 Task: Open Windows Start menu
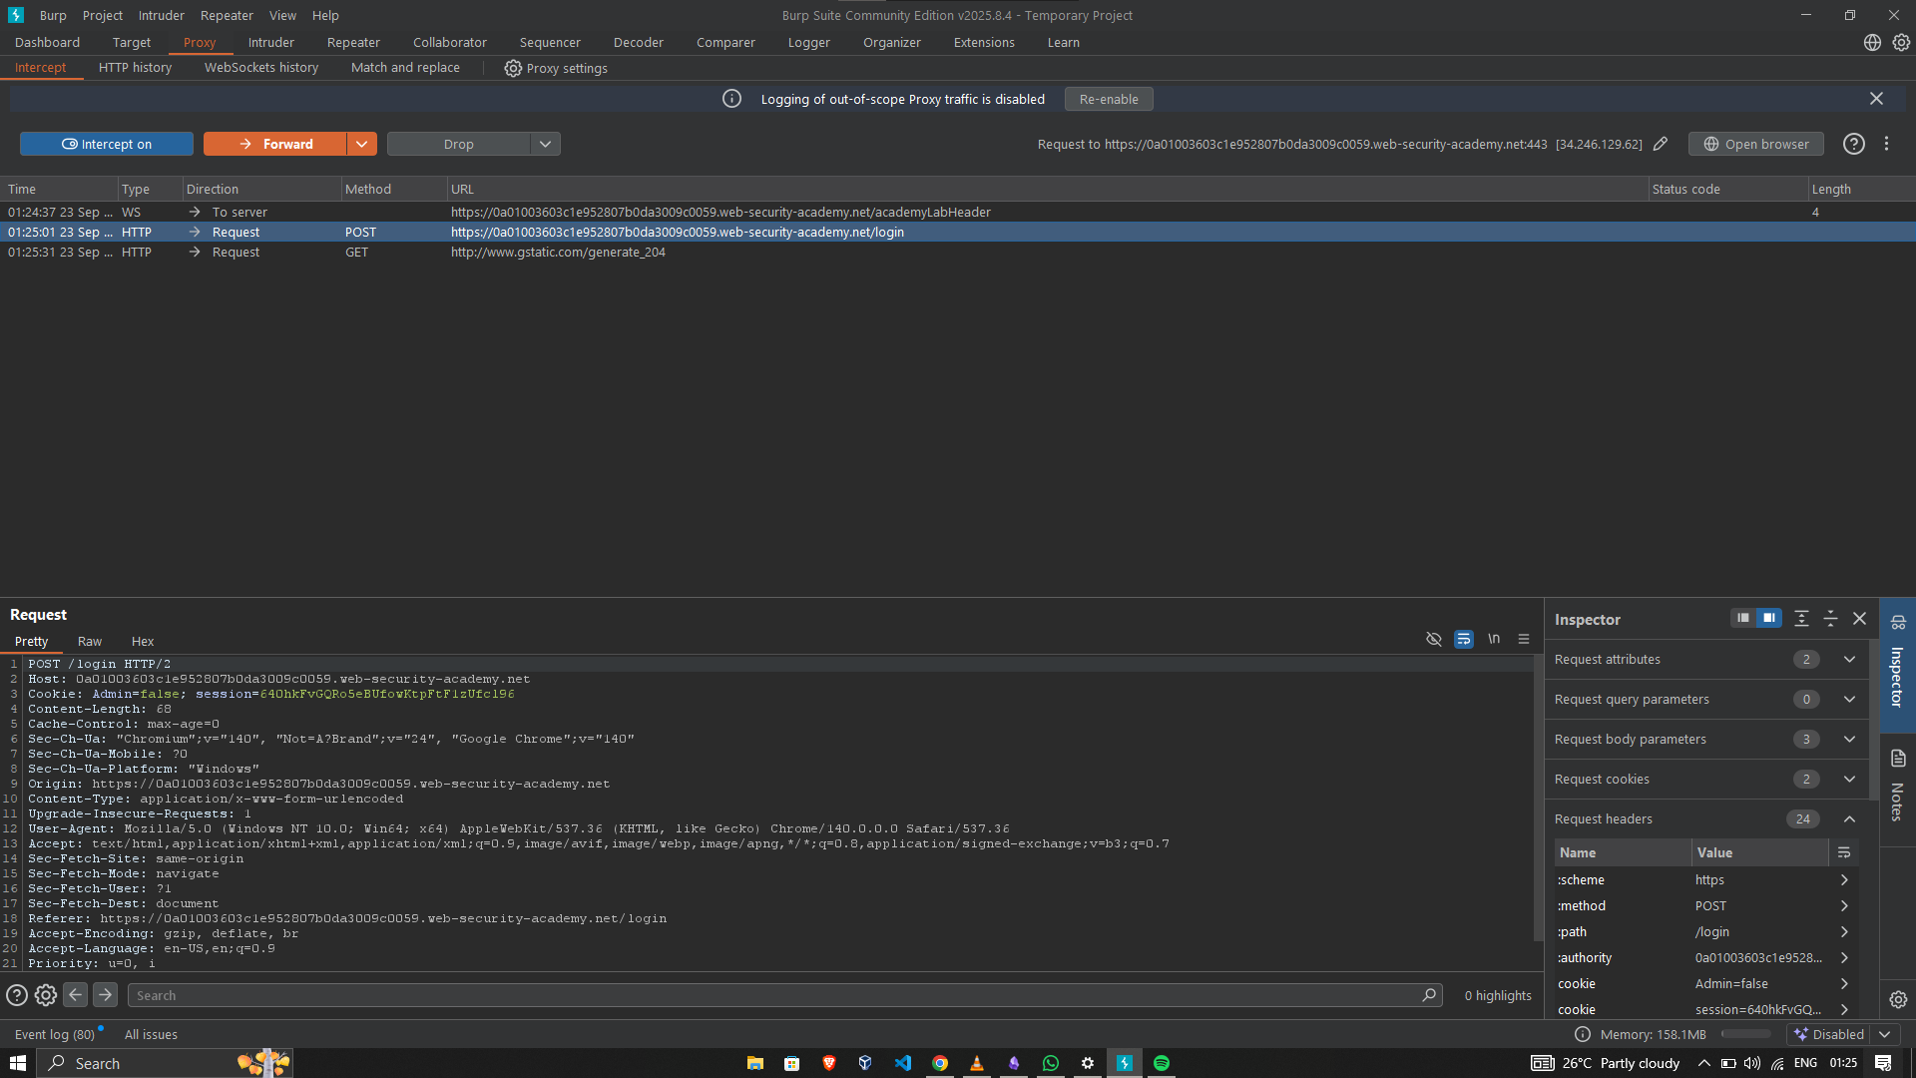point(18,1063)
